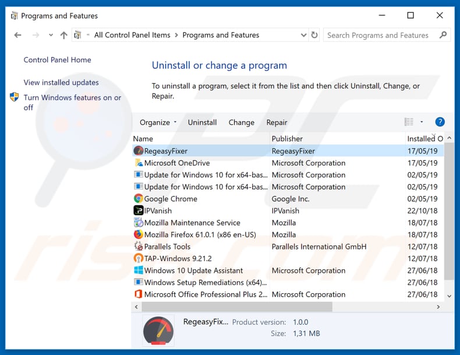The height and width of the screenshot is (355, 460).
Task: Click the Google Chrome icon
Action: click(x=138, y=199)
